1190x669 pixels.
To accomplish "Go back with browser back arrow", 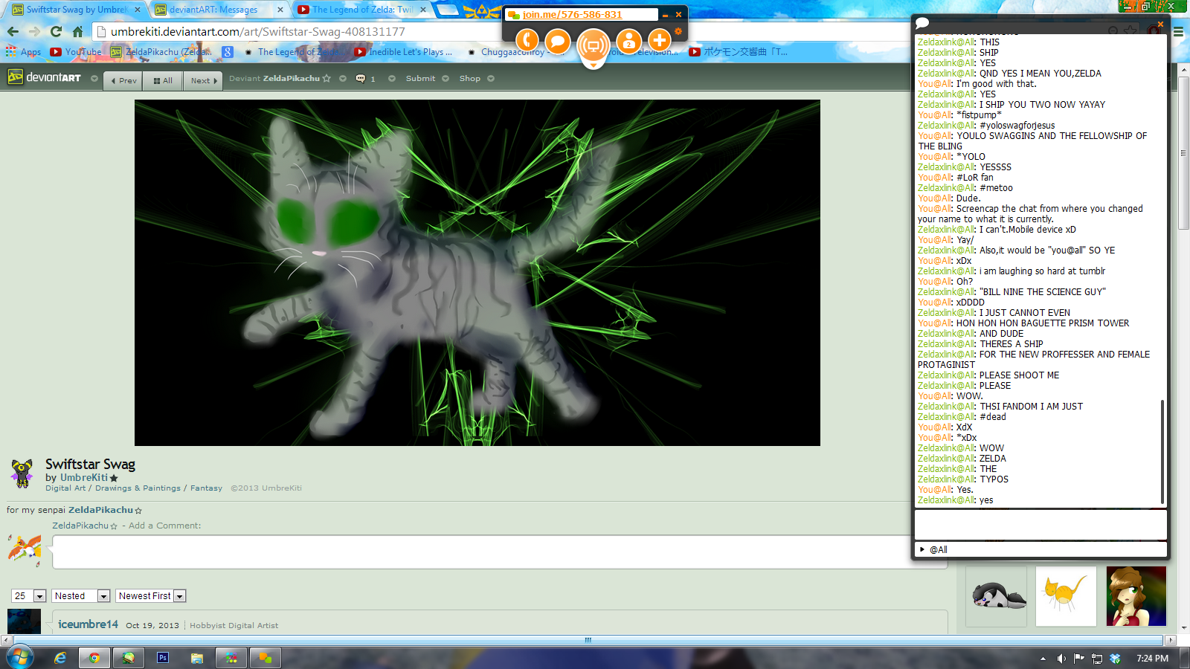I will click(13, 31).
